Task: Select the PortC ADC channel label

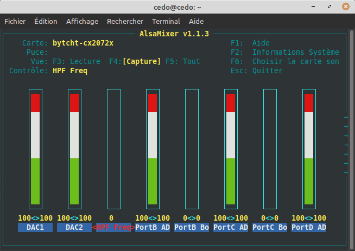Action: point(231,227)
